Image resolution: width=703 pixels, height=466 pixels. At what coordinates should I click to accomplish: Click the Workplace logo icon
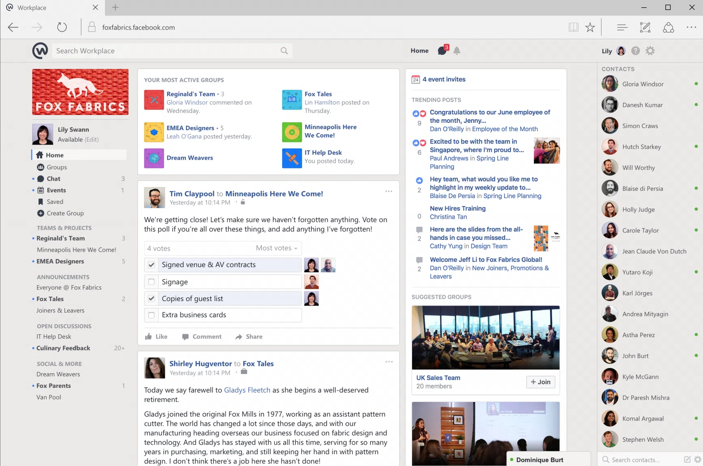(x=40, y=51)
